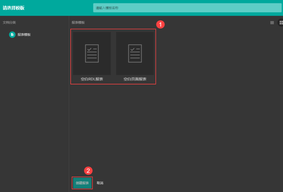This screenshot has height=192, width=283.
Task: Select the 报表模板 category in sidebar
Action: coord(20,35)
